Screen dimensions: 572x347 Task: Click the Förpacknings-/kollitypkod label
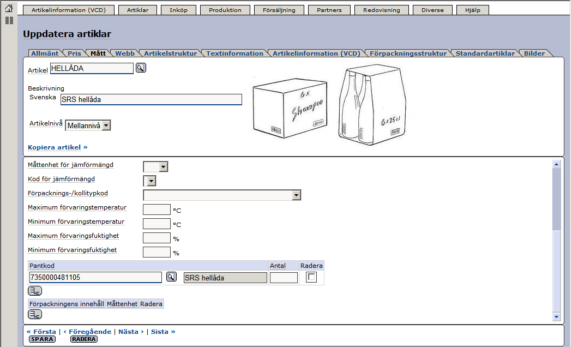click(68, 193)
